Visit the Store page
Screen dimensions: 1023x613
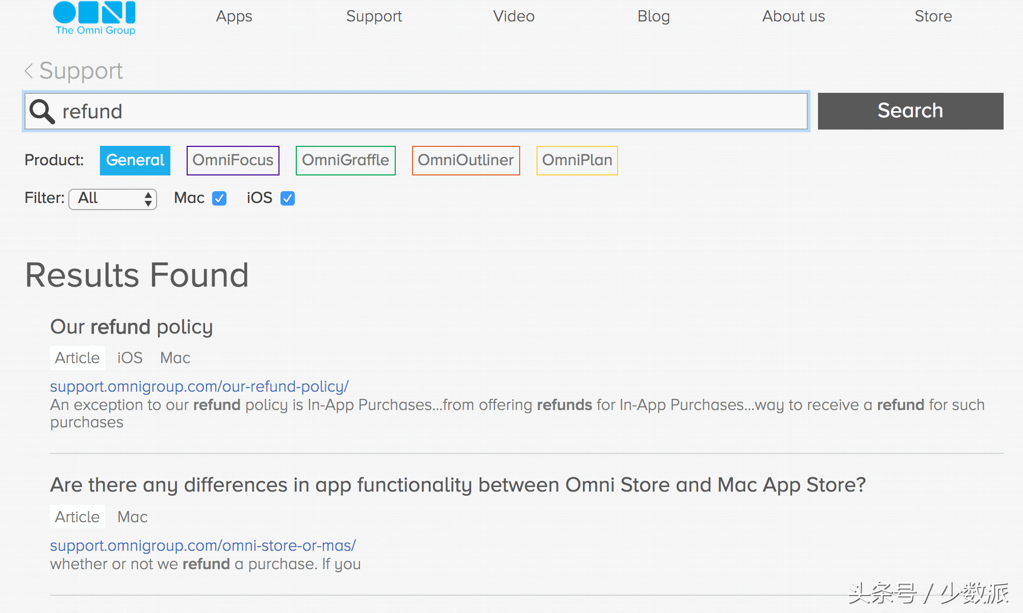pos(933,16)
